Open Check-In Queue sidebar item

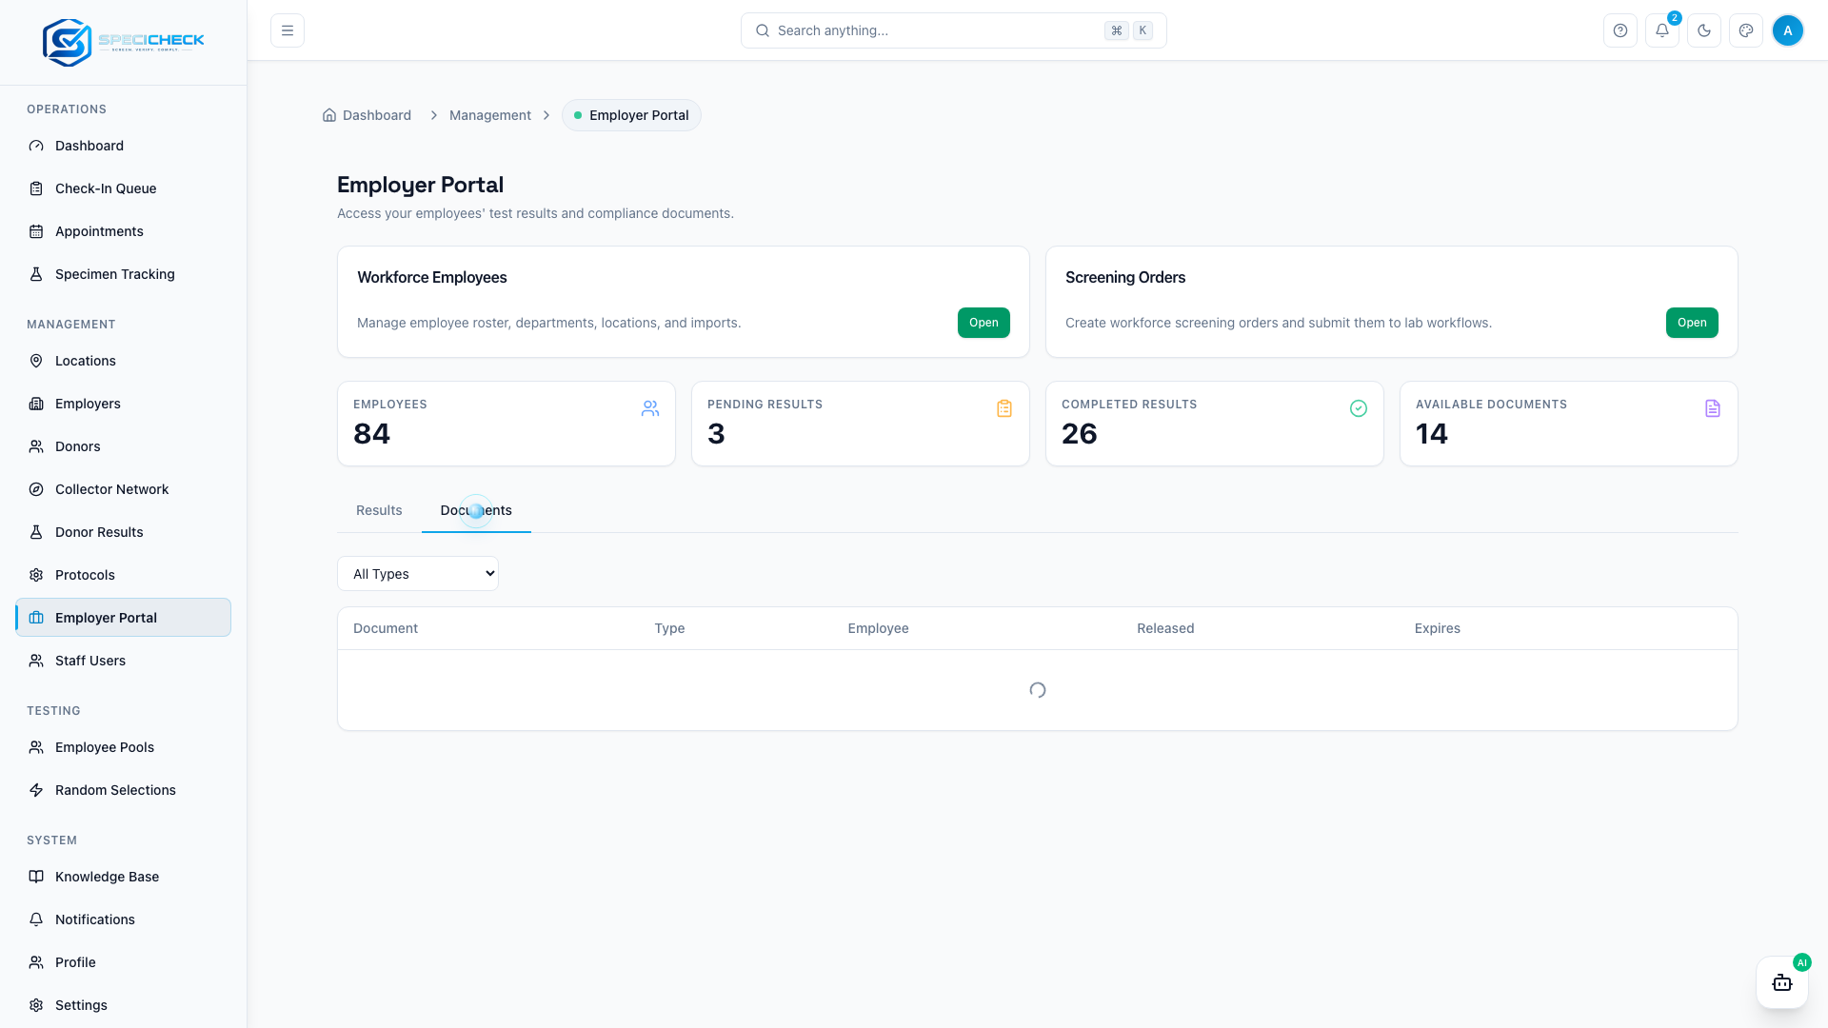pyautogui.click(x=123, y=188)
